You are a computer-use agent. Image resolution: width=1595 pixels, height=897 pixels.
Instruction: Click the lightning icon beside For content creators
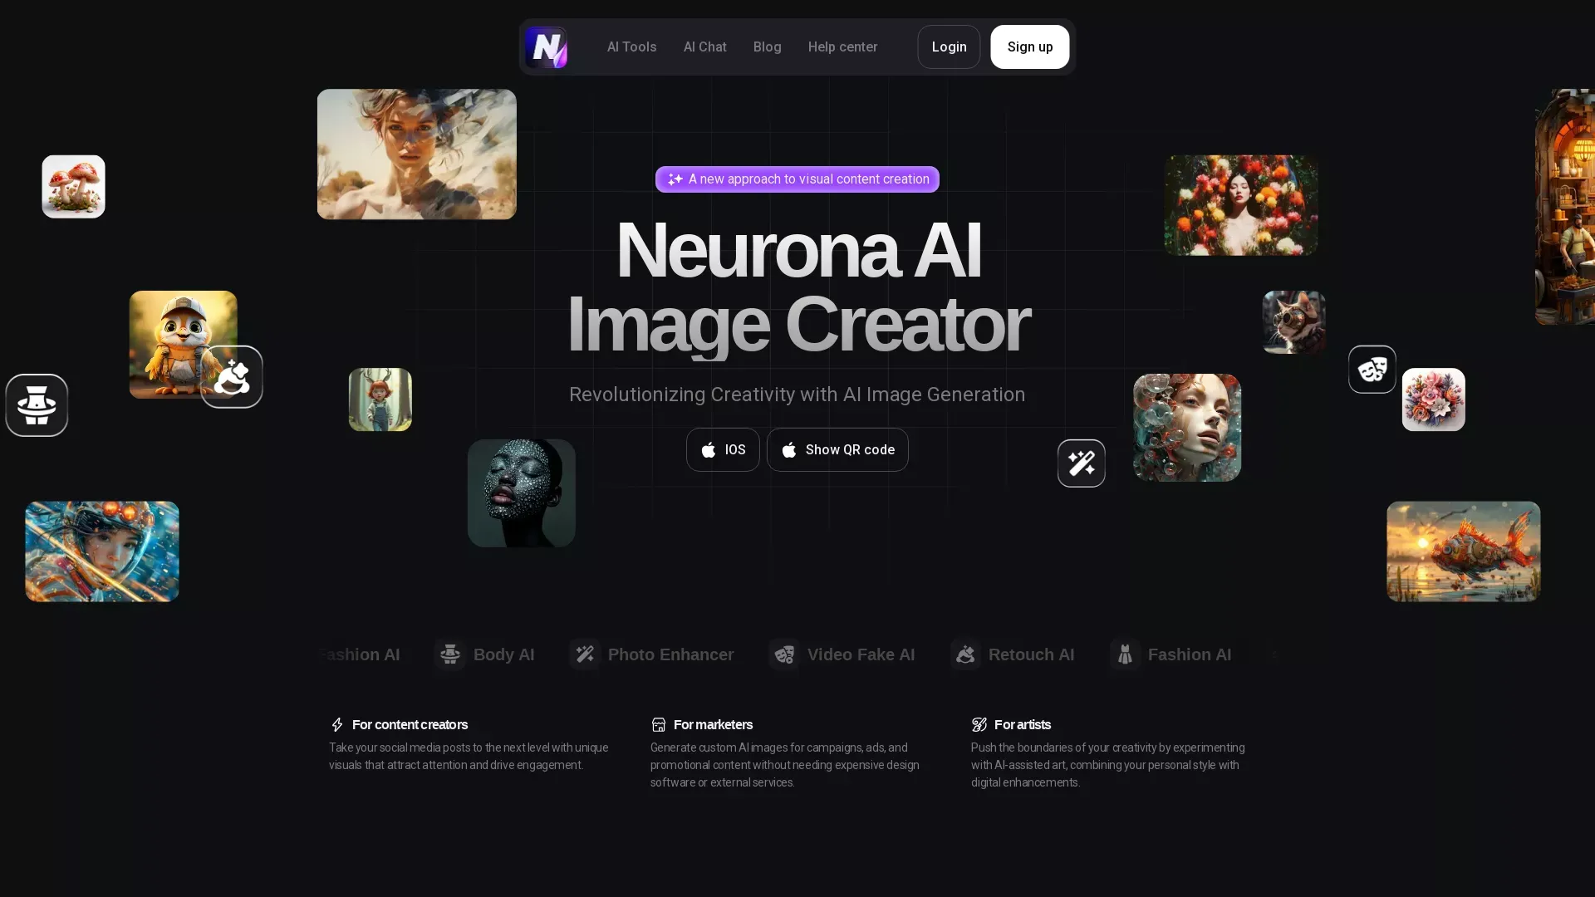336,725
